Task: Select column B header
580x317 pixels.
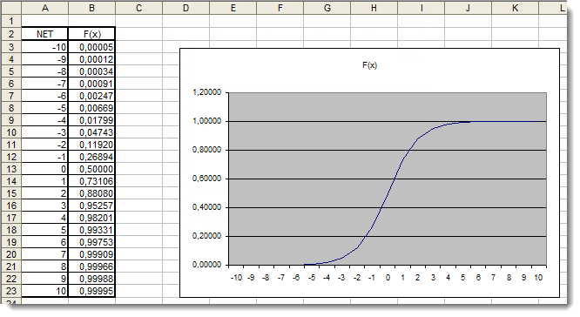Action: 91,8
